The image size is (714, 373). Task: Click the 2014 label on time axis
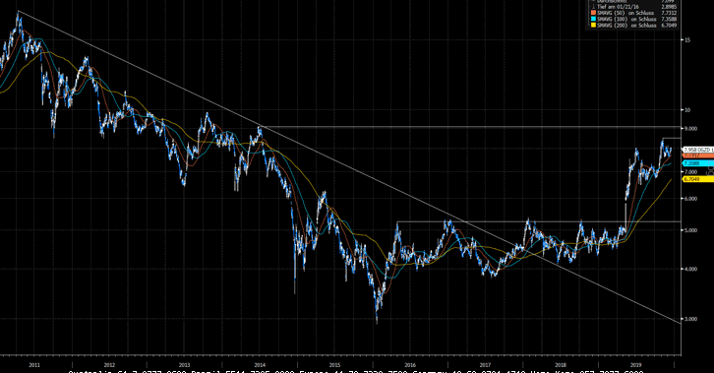tap(260, 365)
